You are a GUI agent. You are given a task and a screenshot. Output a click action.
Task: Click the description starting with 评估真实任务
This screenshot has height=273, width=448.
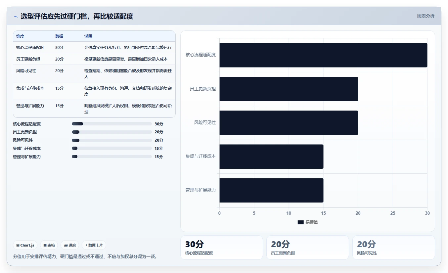pyautogui.click(x=128, y=48)
